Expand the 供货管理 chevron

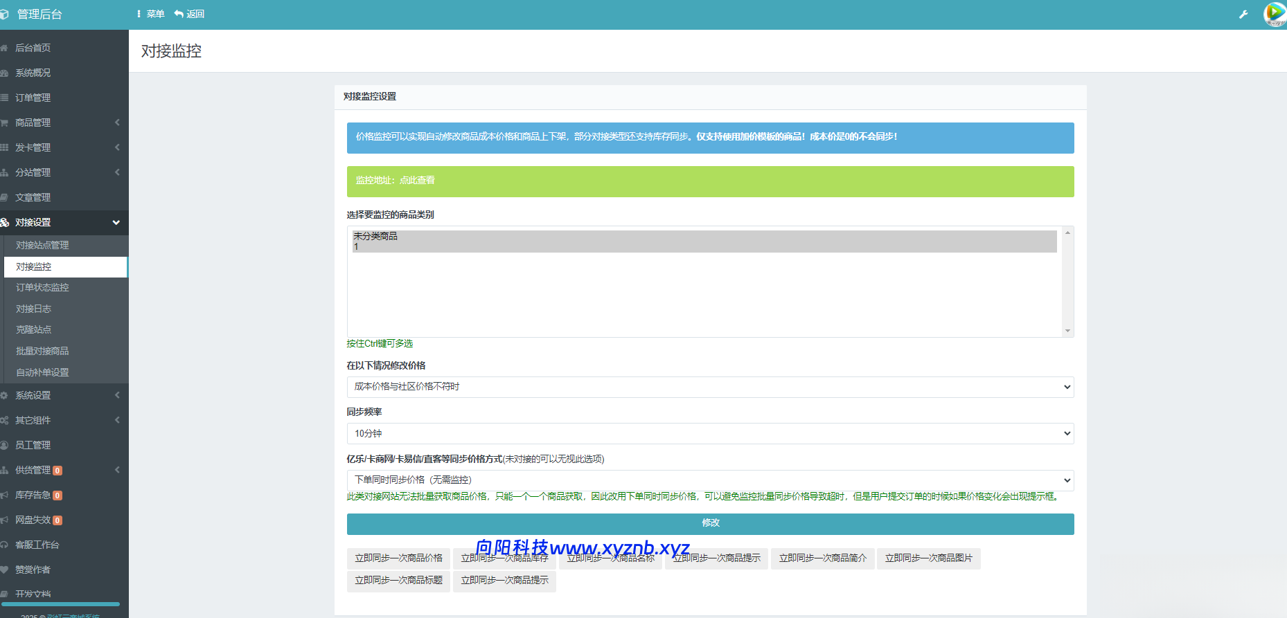click(x=117, y=470)
